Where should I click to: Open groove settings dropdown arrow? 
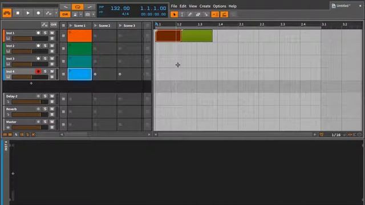click(93, 14)
